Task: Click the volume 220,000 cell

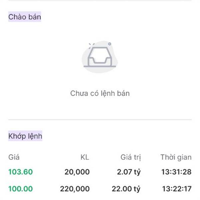Action: click(x=75, y=189)
